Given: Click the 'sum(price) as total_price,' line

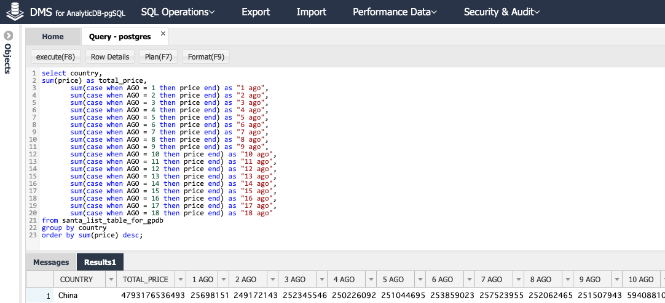Looking at the screenshot, I should click(x=94, y=80).
